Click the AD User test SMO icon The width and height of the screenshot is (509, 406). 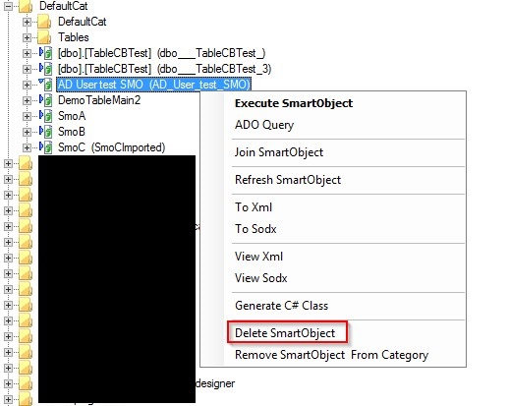46,85
